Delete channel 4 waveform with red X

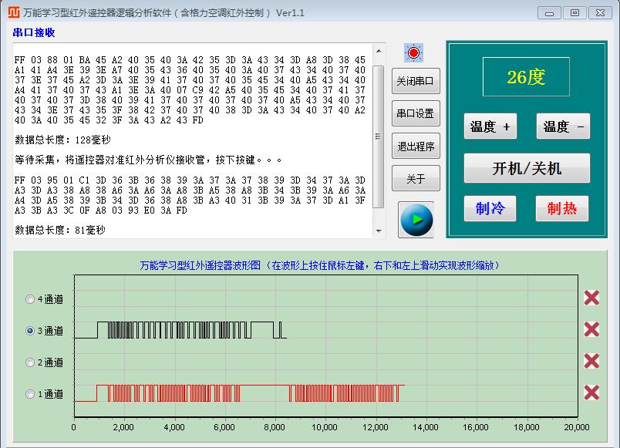click(x=591, y=298)
